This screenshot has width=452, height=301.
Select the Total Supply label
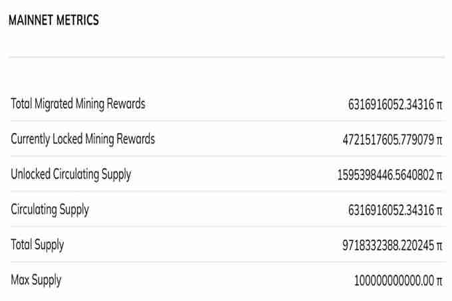[x=37, y=245]
